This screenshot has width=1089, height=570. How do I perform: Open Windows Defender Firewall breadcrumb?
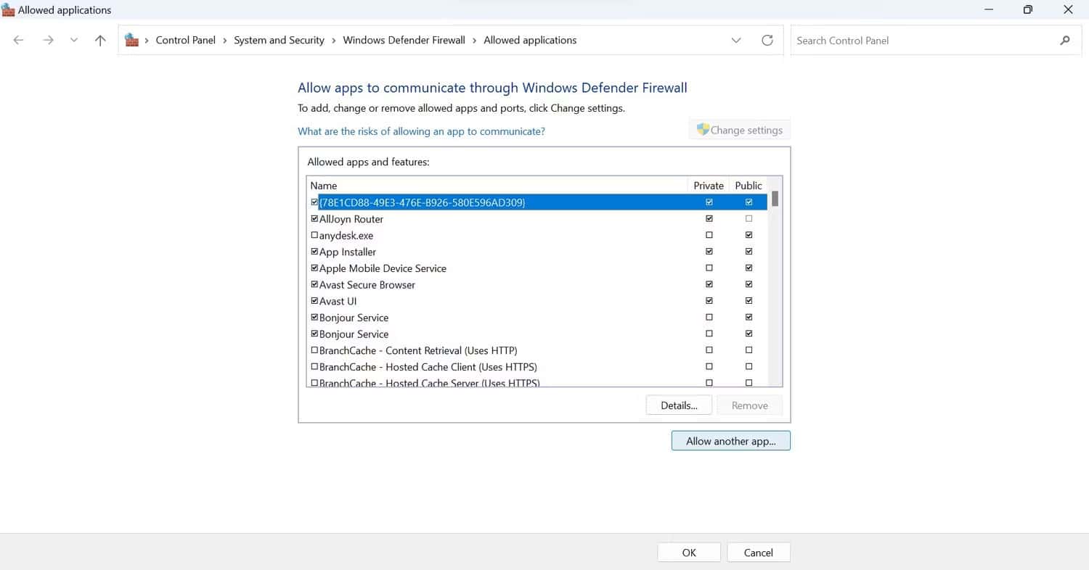[404, 41]
